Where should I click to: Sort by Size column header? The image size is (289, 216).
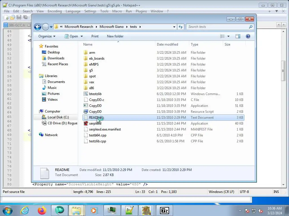(x=234, y=44)
